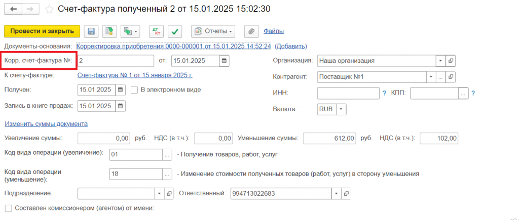Click the paperclip attachments icon
519x220 pixels.
coord(251,31)
